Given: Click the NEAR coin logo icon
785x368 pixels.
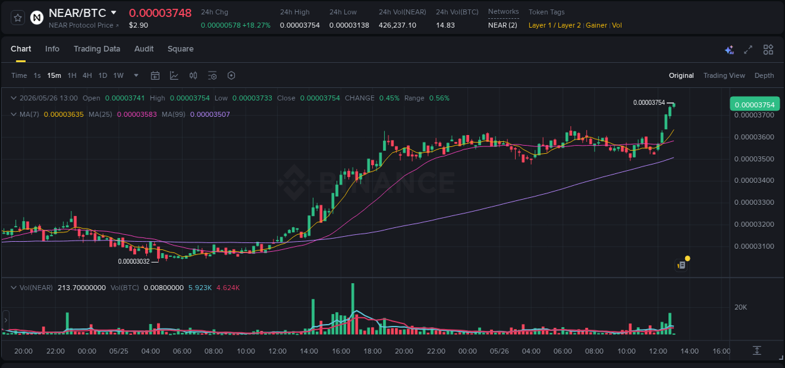Looking at the screenshot, I should [37, 18].
